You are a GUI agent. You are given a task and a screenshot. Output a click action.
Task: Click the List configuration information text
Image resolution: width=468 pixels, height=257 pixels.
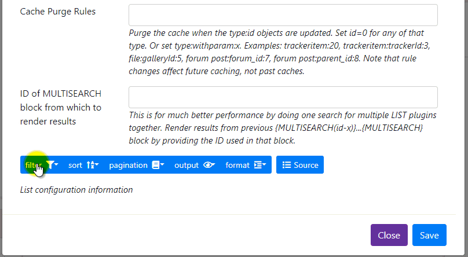tap(76, 190)
